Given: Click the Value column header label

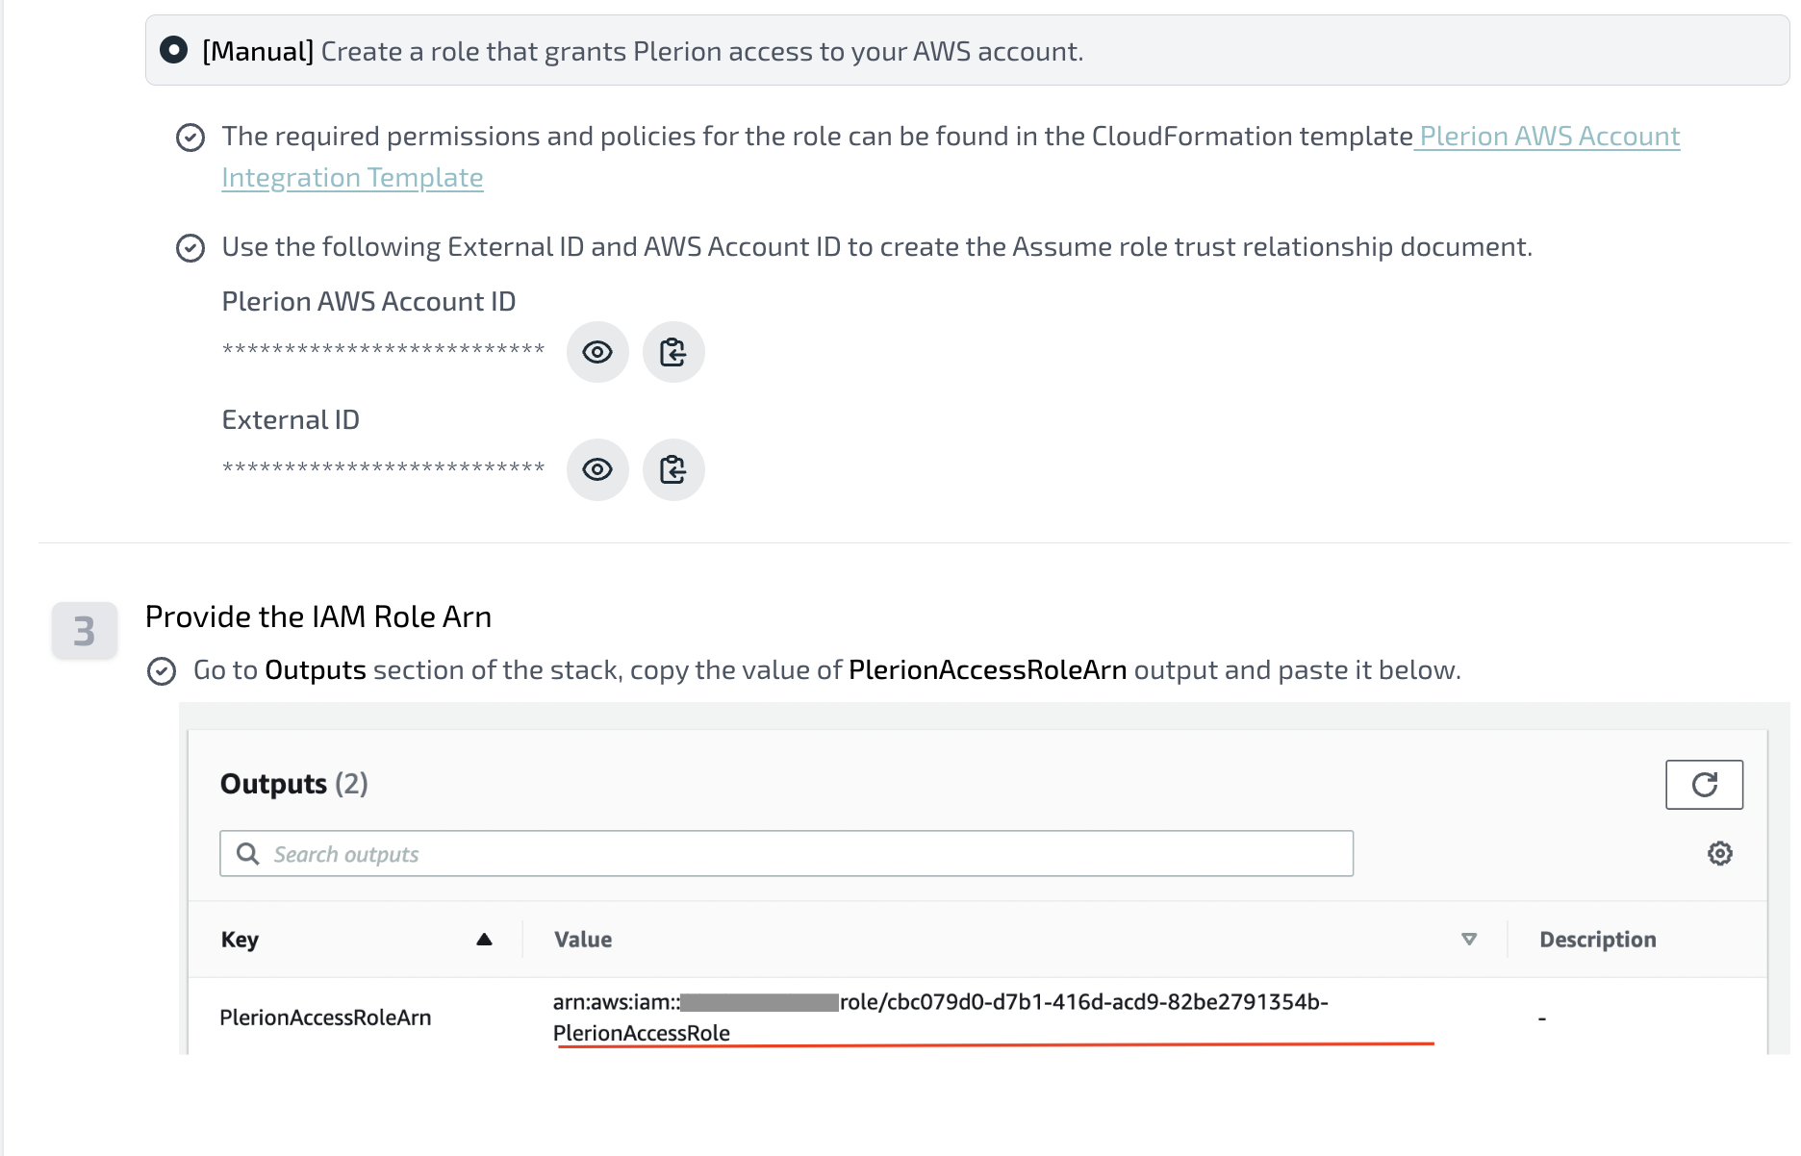Looking at the screenshot, I should tap(583, 940).
